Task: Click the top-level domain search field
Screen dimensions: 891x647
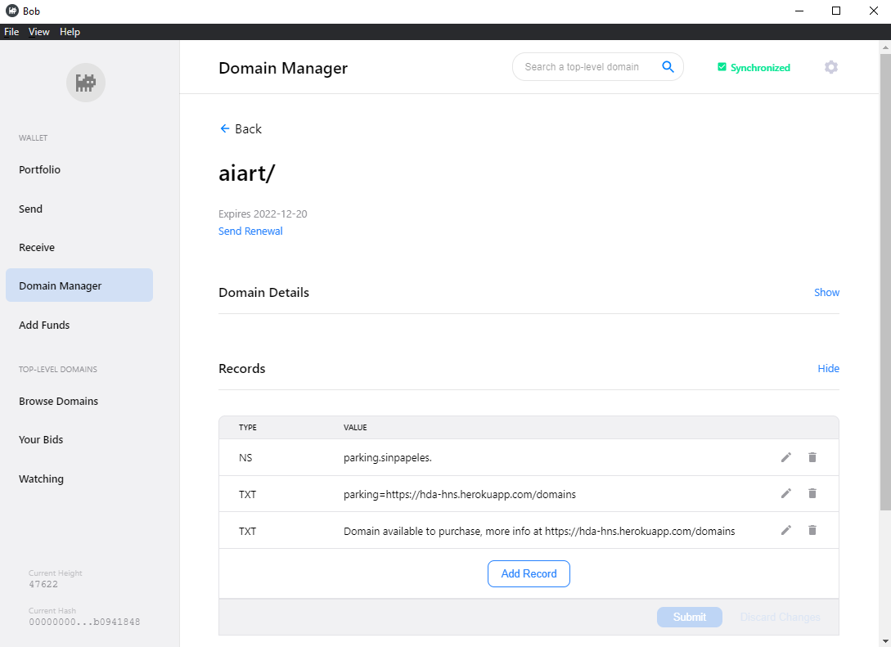Action: click(582, 67)
